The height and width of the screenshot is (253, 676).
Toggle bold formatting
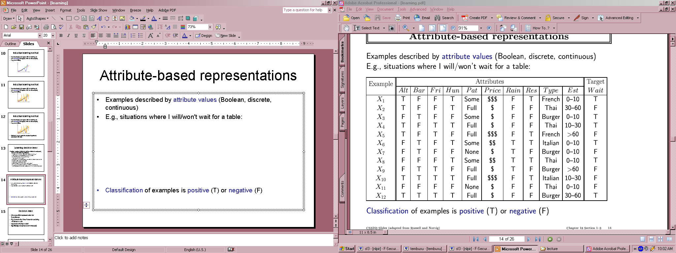[61, 36]
